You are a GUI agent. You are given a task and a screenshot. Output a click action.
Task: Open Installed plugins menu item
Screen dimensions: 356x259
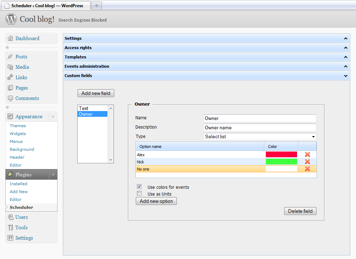tap(18, 184)
